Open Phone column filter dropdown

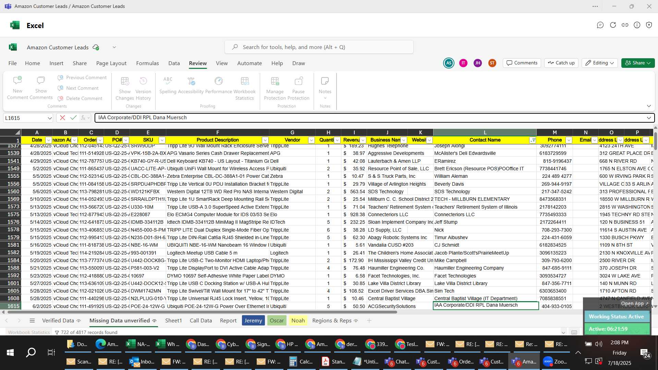(x=569, y=140)
